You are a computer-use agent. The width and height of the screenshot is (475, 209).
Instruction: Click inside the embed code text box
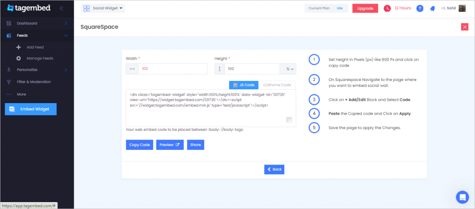211,108
